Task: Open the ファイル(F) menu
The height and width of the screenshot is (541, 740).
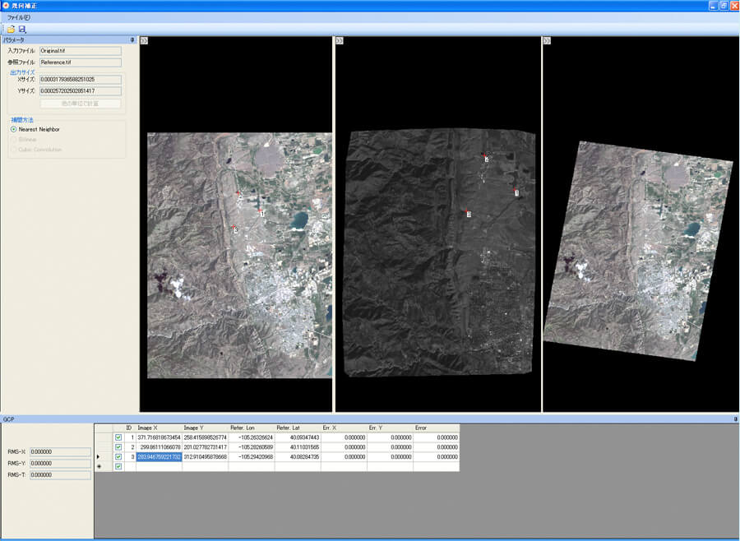Action: coord(18,17)
